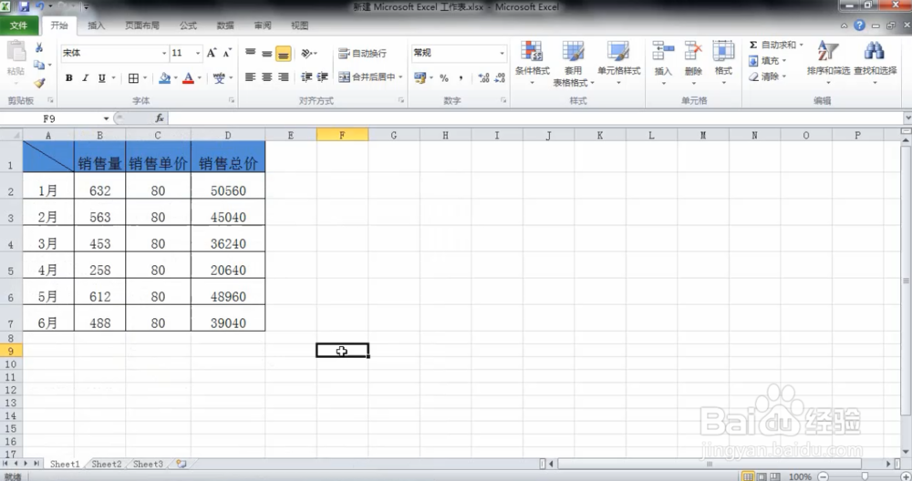Decrease font size with smaller A
The image size is (912, 481).
point(227,53)
